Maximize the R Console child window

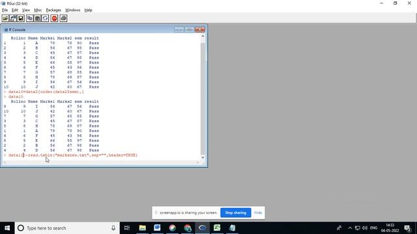190,29
